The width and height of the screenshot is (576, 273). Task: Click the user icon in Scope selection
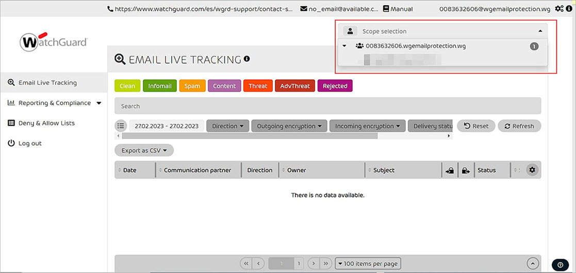(x=350, y=31)
